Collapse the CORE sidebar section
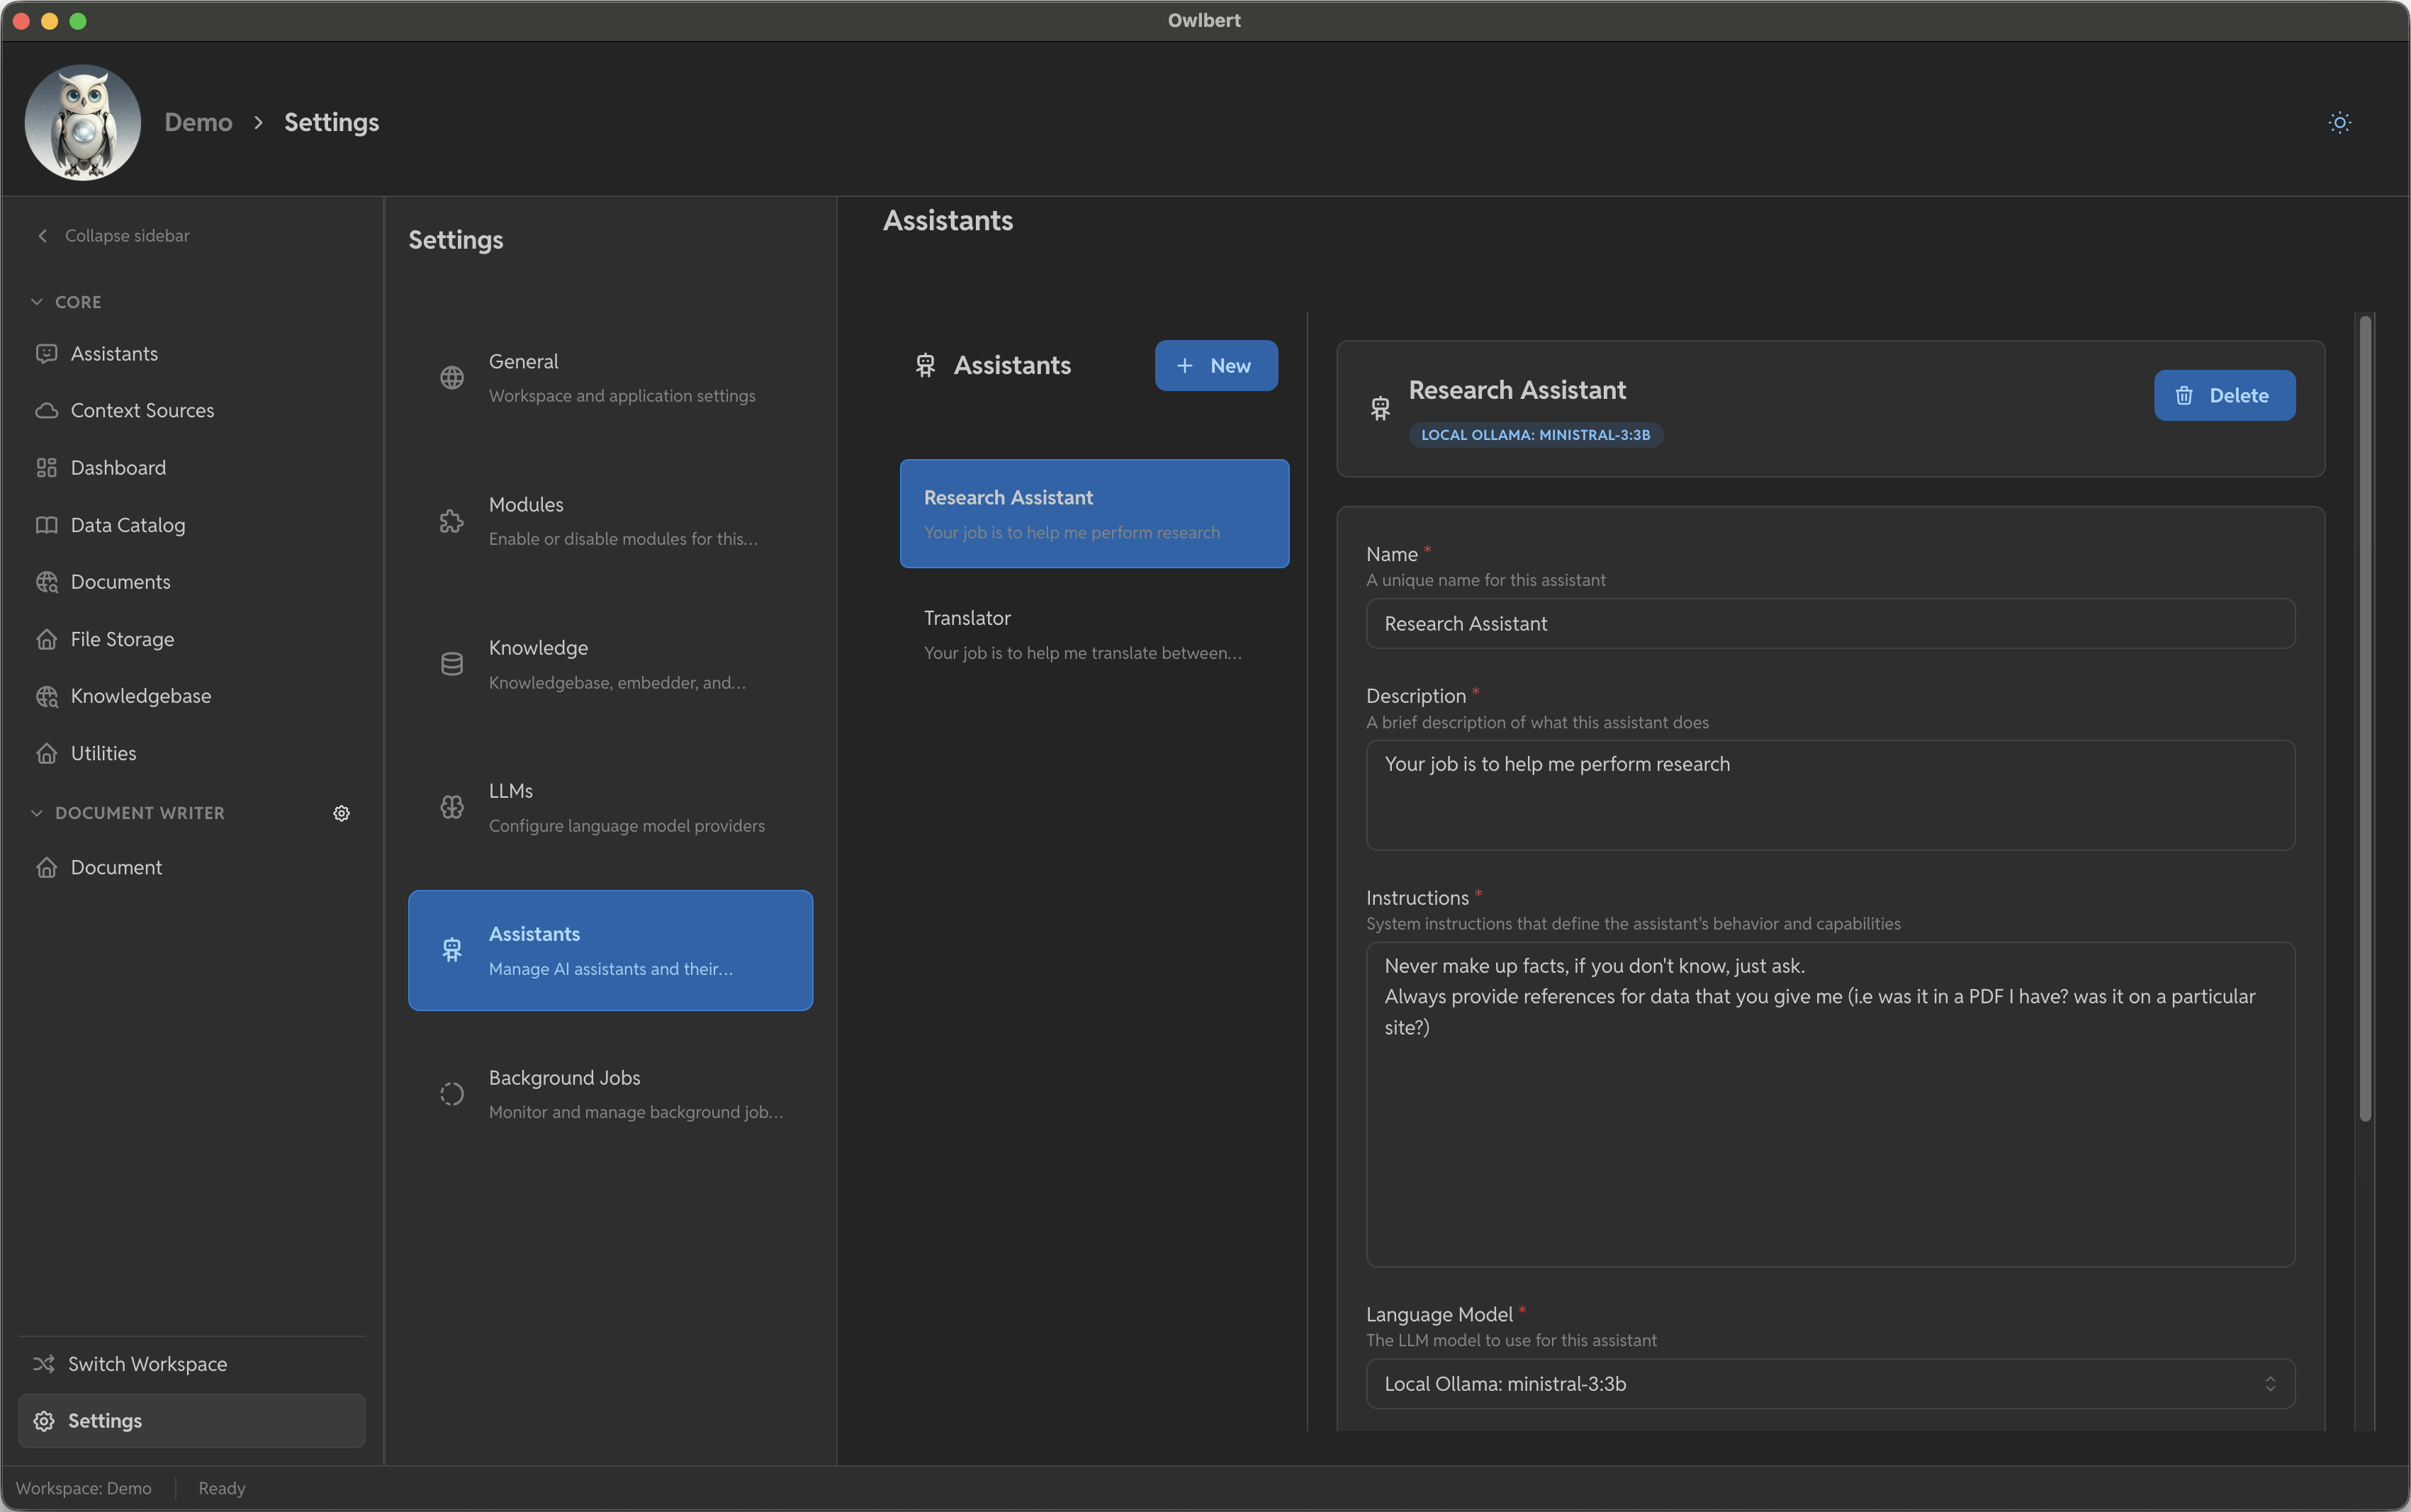The image size is (2411, 1512). 37,302
